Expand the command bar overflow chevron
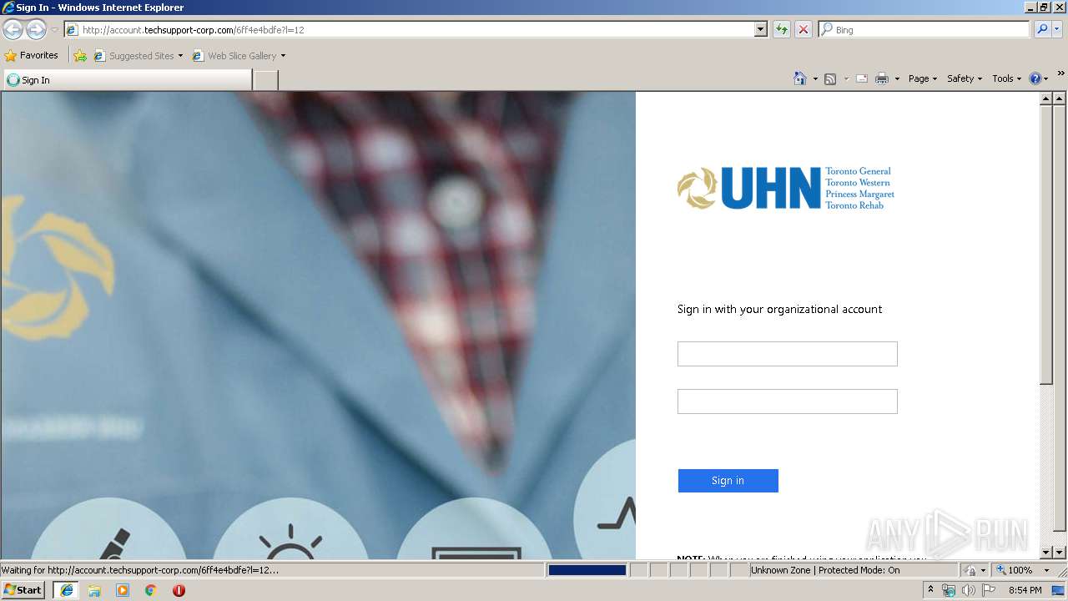The width and height of the screenshot is (1068, 601). [x=1061, y=73]
